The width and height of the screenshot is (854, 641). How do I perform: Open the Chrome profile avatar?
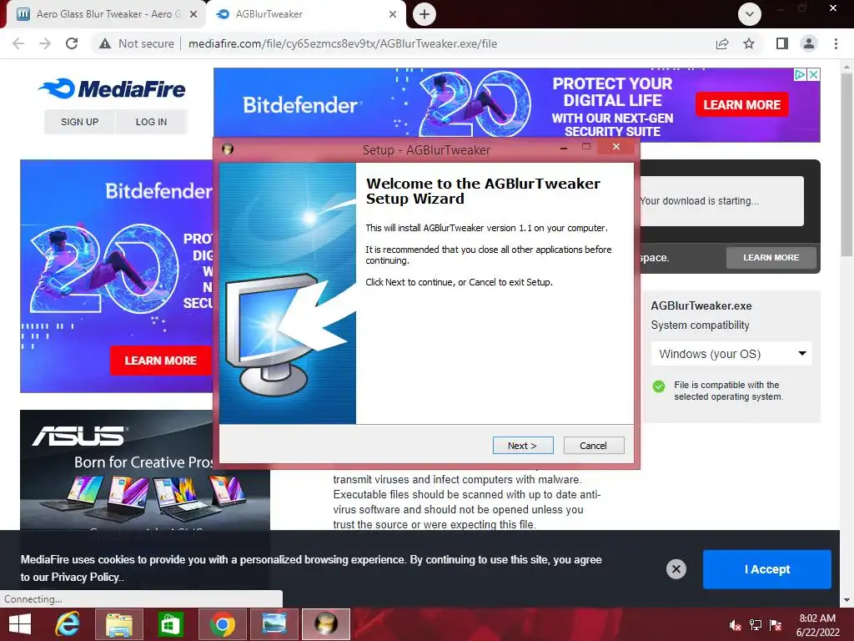click(x=809, y=43)
